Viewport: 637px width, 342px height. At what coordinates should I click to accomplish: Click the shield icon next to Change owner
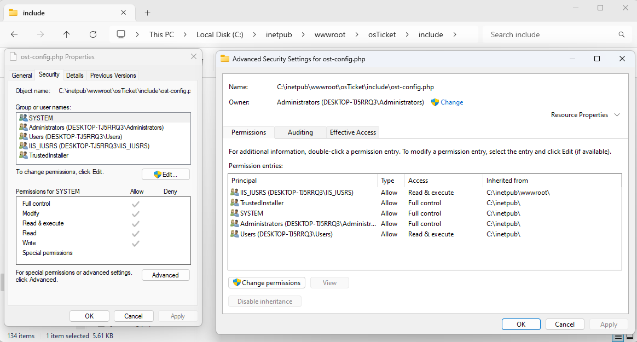[x=435, y=102]
